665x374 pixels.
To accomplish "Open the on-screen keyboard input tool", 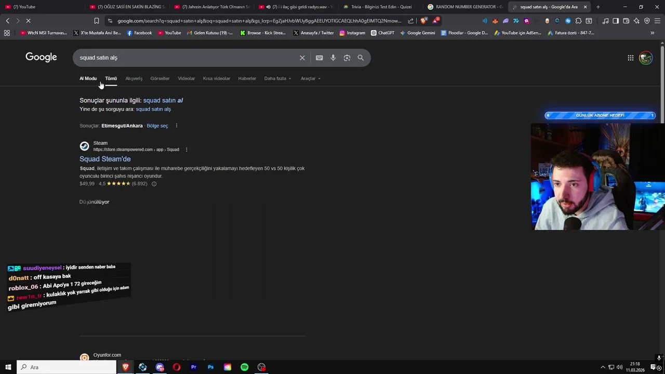I will pos(319,58).
